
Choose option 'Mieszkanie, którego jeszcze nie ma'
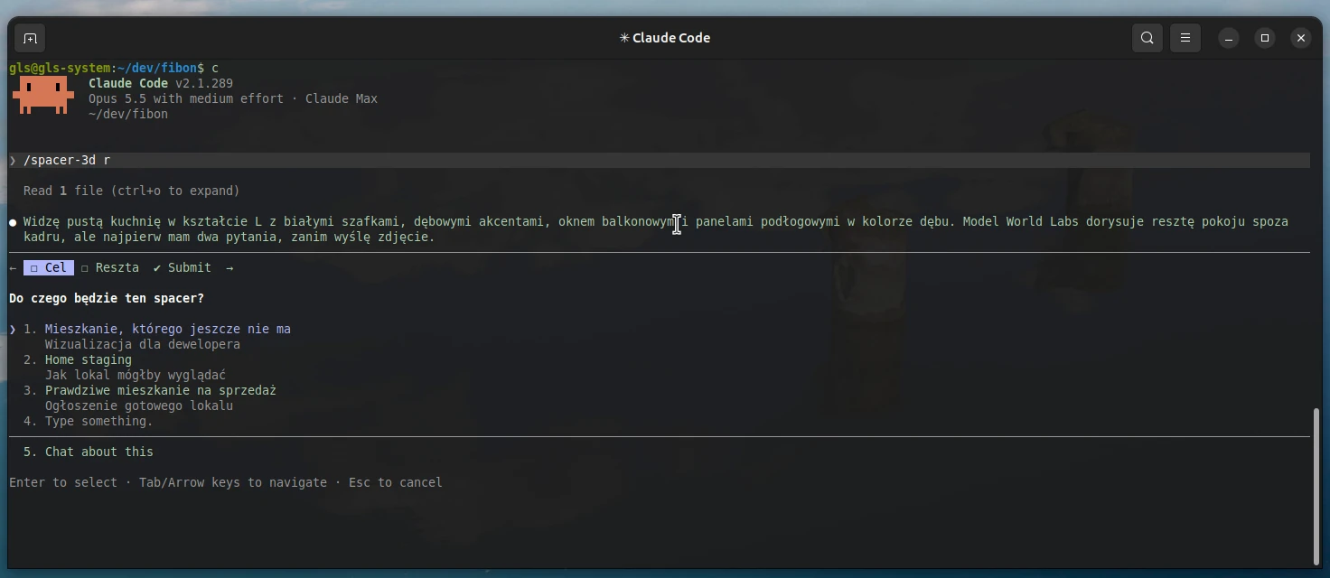coord(168,330)
